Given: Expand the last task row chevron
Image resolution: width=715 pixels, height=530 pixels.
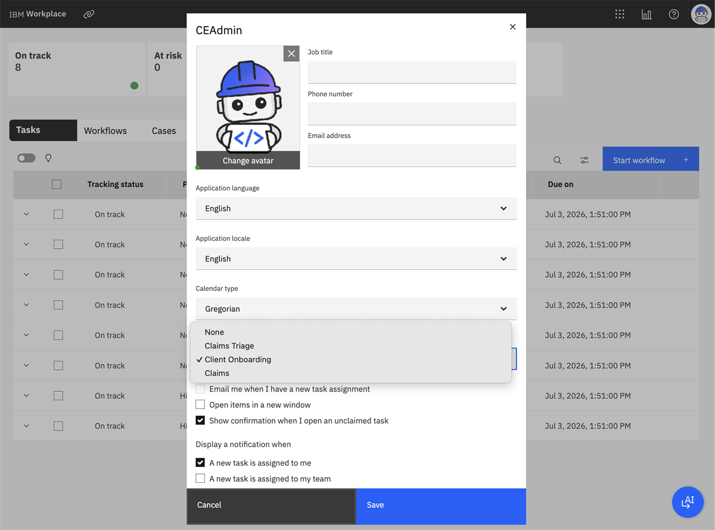Looking at the screenshot, I should coord(26,426).
